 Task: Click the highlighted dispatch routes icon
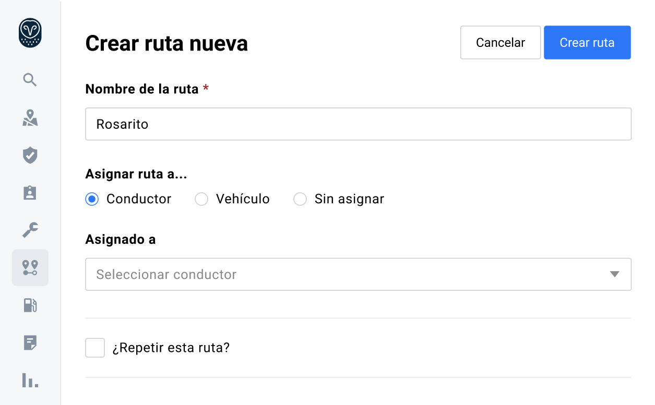coord(30,267)
